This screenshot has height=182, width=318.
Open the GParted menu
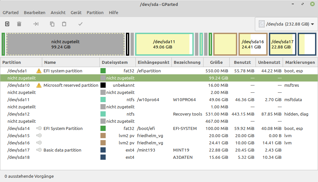[x=10, y=12]
